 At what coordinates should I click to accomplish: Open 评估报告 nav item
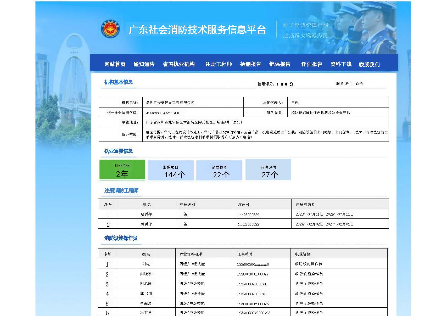pyautogui.click(x=312, y=64)
